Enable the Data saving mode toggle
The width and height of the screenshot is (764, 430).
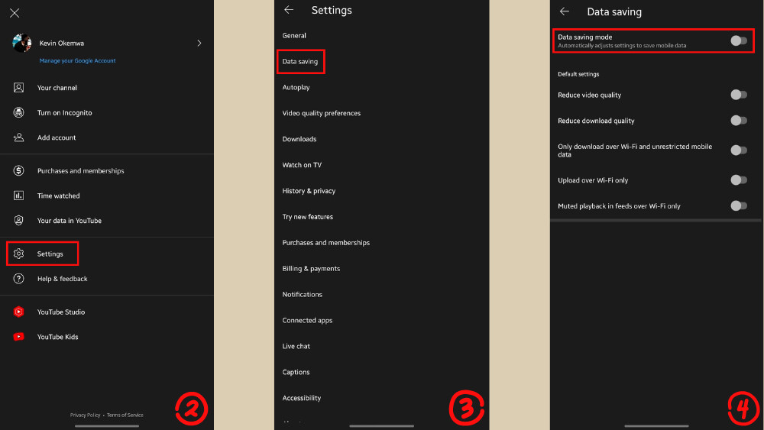point(738,40)
